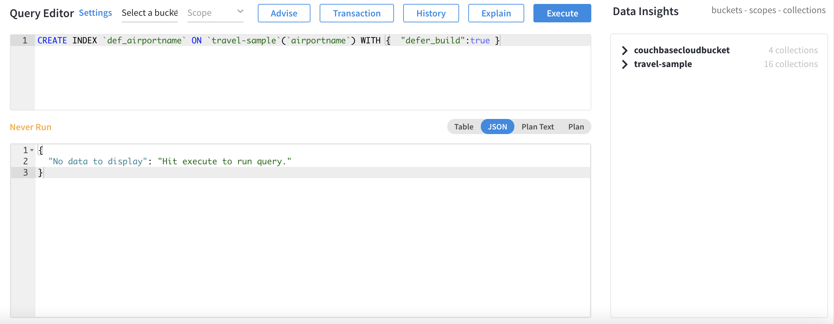
Task: Open the Scope dropdown
Action: tap(215, 13)
